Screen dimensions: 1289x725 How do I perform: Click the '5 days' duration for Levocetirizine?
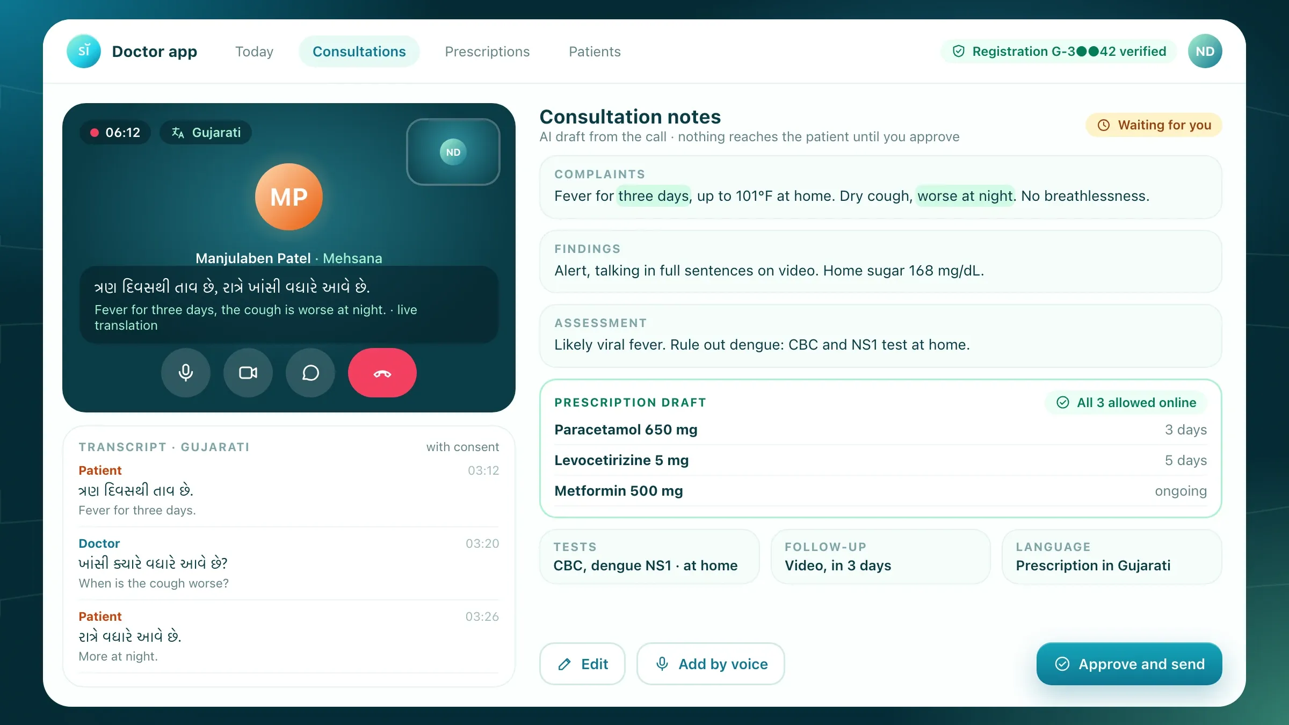(x=1185, y=460)
